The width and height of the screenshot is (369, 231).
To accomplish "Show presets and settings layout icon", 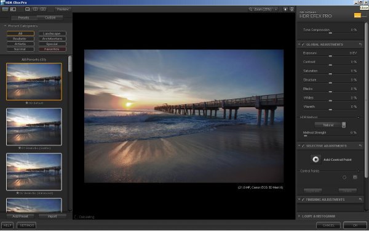I will pos(13,9).
